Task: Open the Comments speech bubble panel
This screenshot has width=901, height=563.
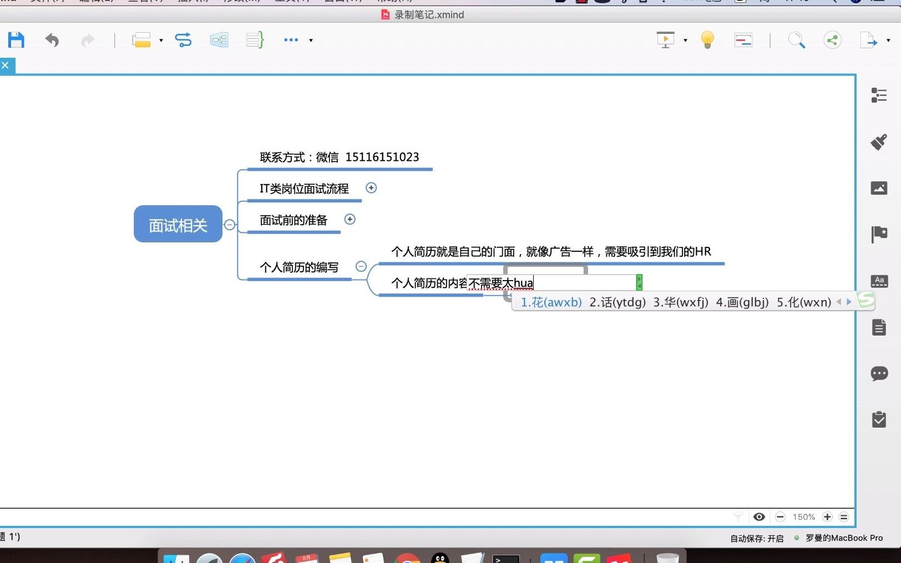Action: (x=879, y=373)
